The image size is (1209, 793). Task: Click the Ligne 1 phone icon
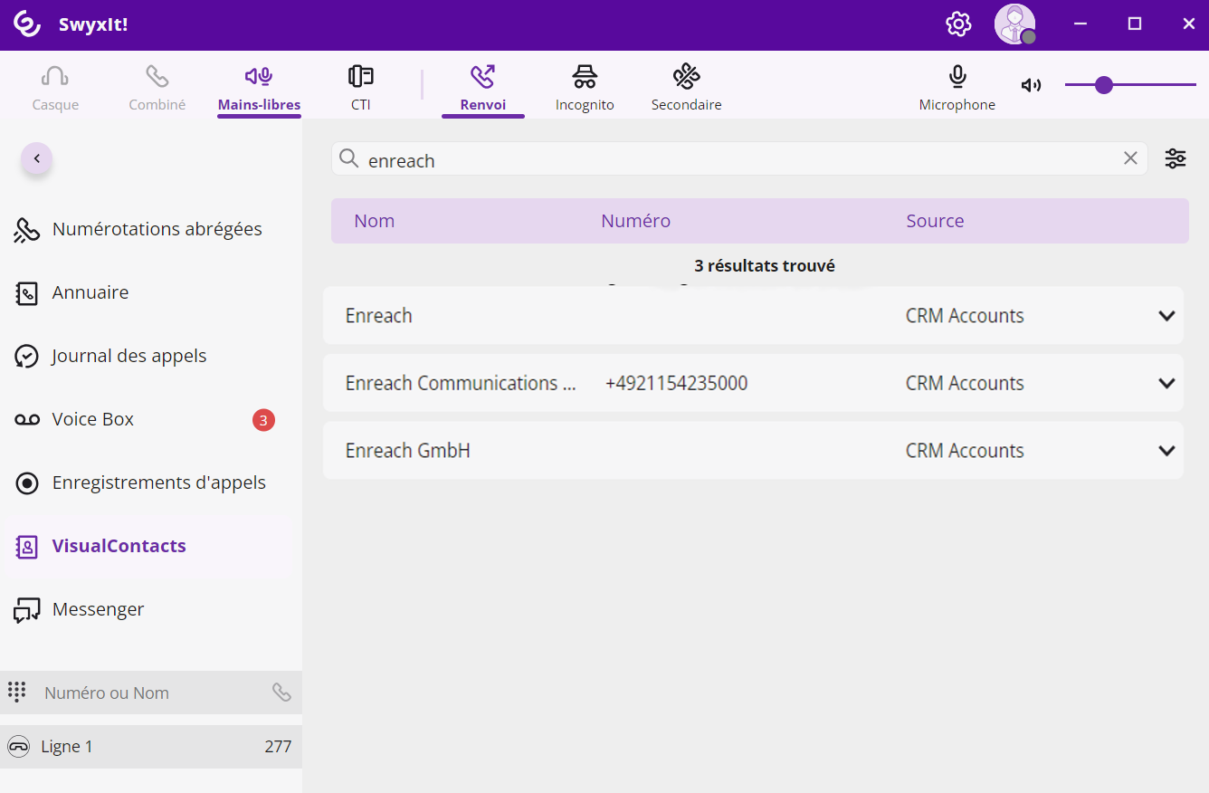pyautogui.click(x=18, y=747)
